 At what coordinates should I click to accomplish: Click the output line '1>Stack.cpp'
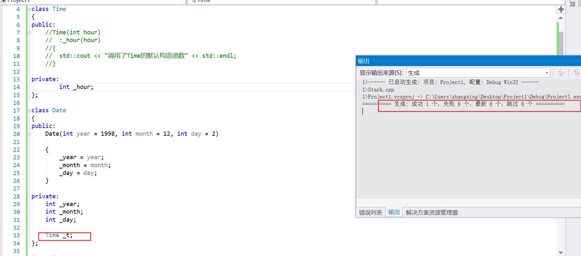coord(378,90)
